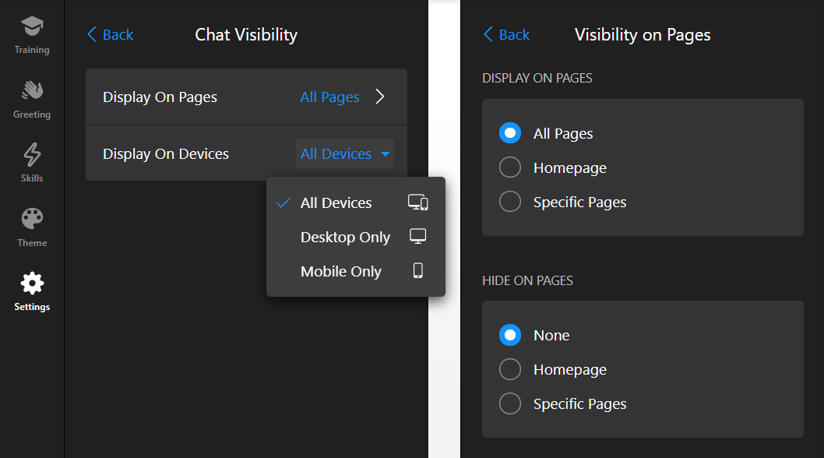Go Back from Visibility on Pages panel
The width and height of the screenshot is (824, 458).
(506, 34)
